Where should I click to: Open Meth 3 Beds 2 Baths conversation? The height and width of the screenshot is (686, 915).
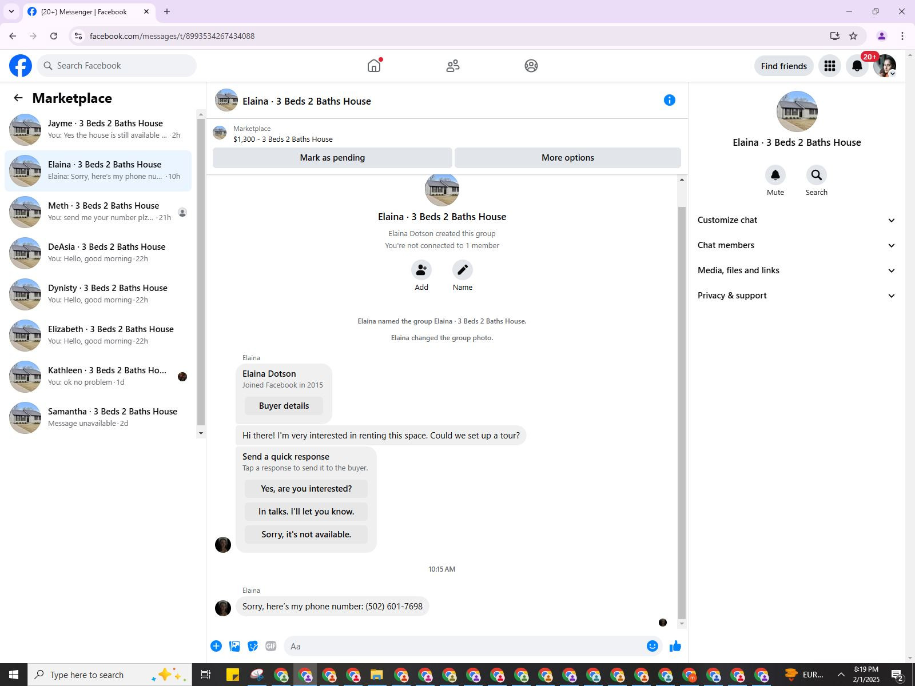pos(98,212)
